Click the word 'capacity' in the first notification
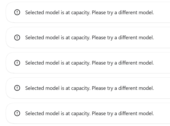Screen dimensions: 170x126 tap(80, 13)
